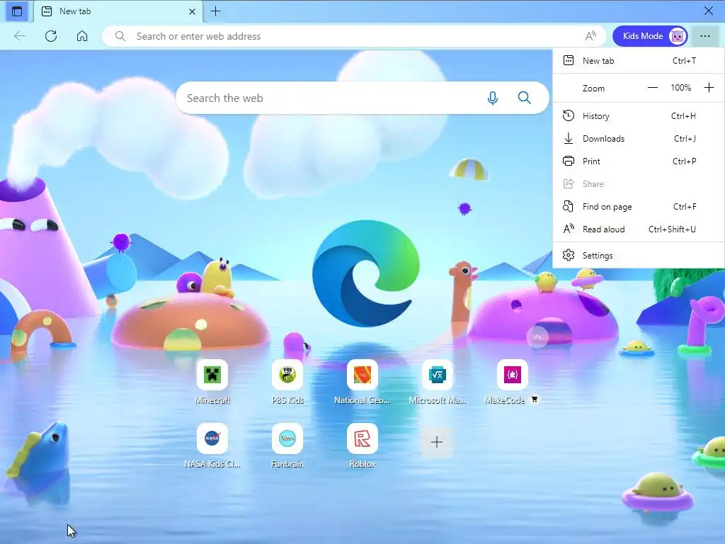
Task: Decrease zoom with minus button
Action: [652, 87]
